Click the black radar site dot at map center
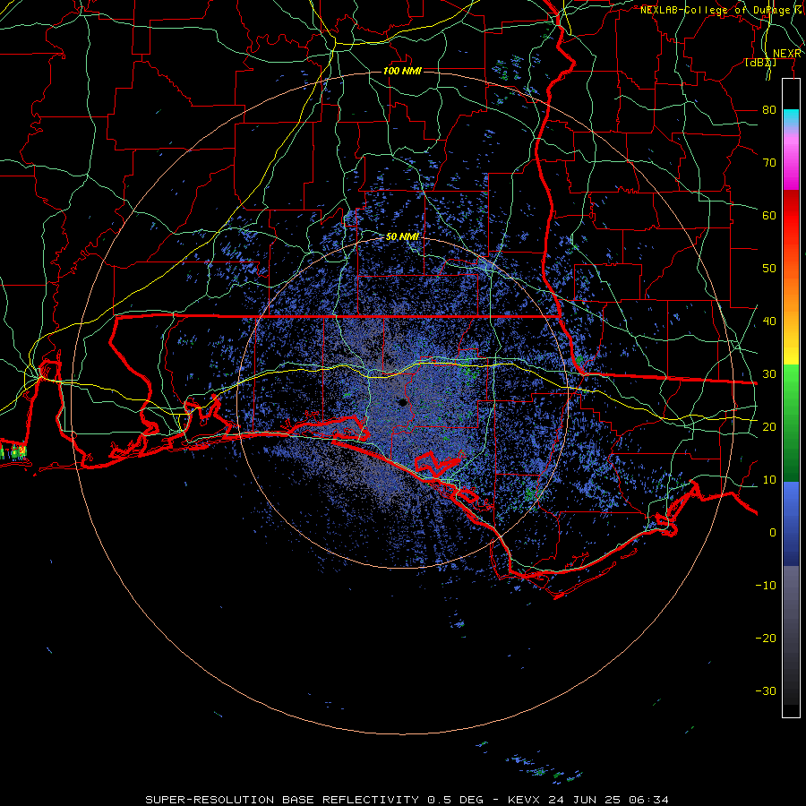This screenshot has width=806, height=806. (402, 402)
